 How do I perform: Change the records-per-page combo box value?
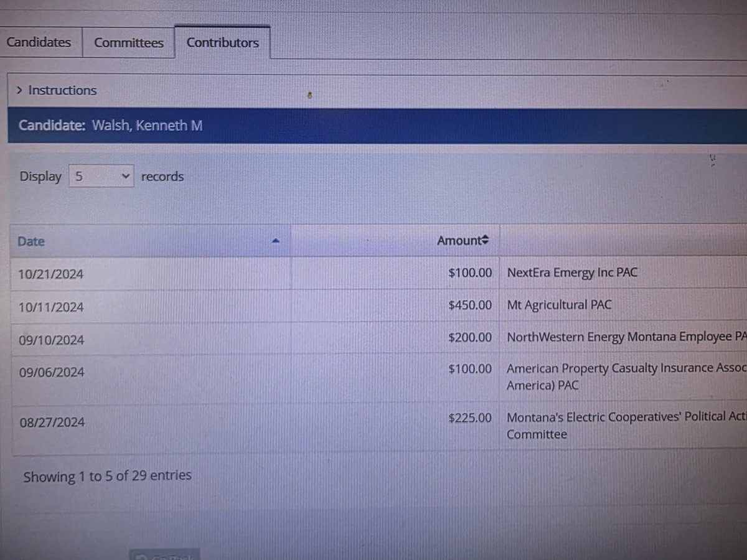click(x=101, y=176)
